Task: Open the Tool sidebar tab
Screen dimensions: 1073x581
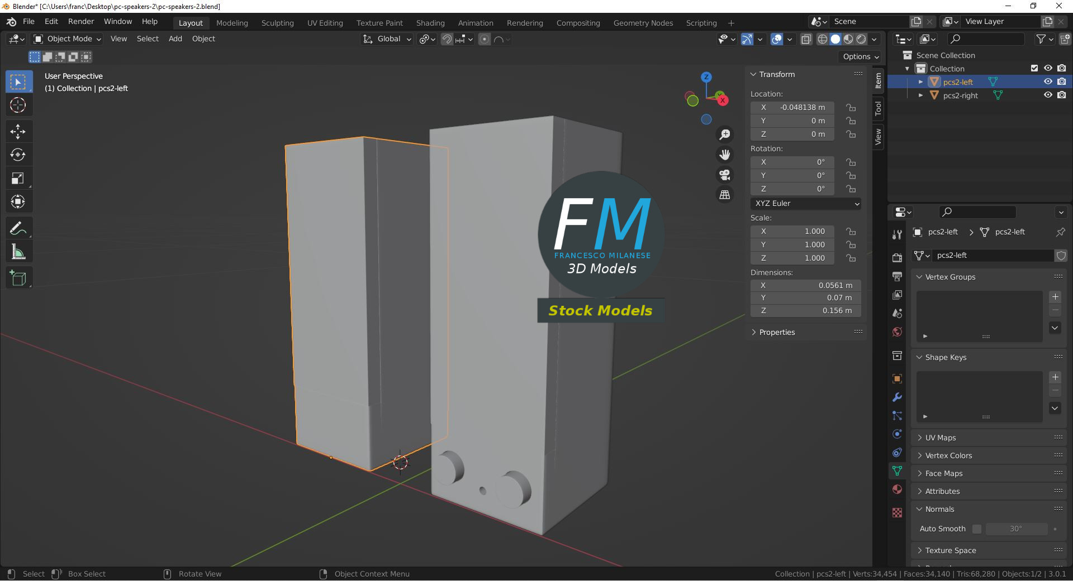Action: (x=878, y=108)
